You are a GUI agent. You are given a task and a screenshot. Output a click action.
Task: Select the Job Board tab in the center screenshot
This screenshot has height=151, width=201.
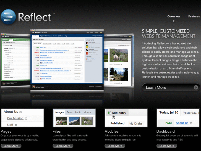[61, 36]
